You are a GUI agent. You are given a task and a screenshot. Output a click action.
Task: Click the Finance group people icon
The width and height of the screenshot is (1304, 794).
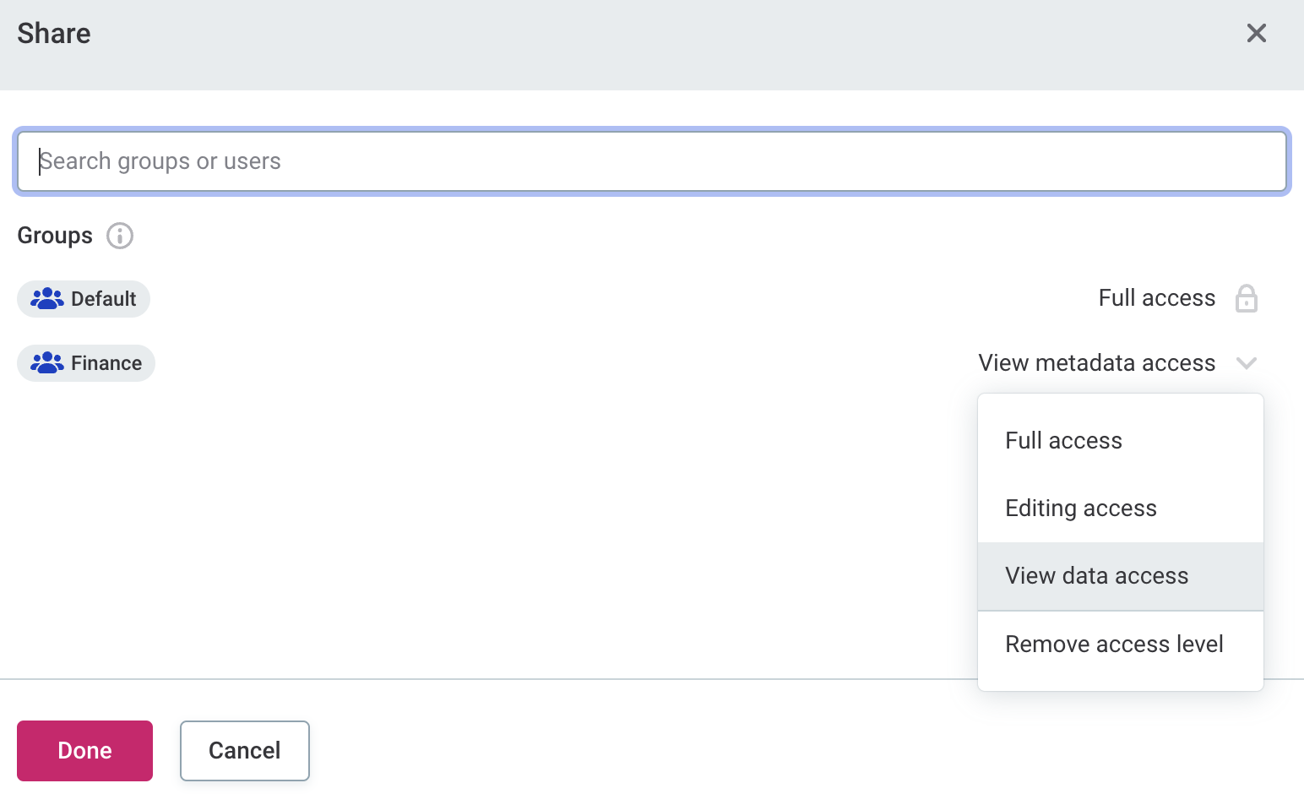[46, 363]
